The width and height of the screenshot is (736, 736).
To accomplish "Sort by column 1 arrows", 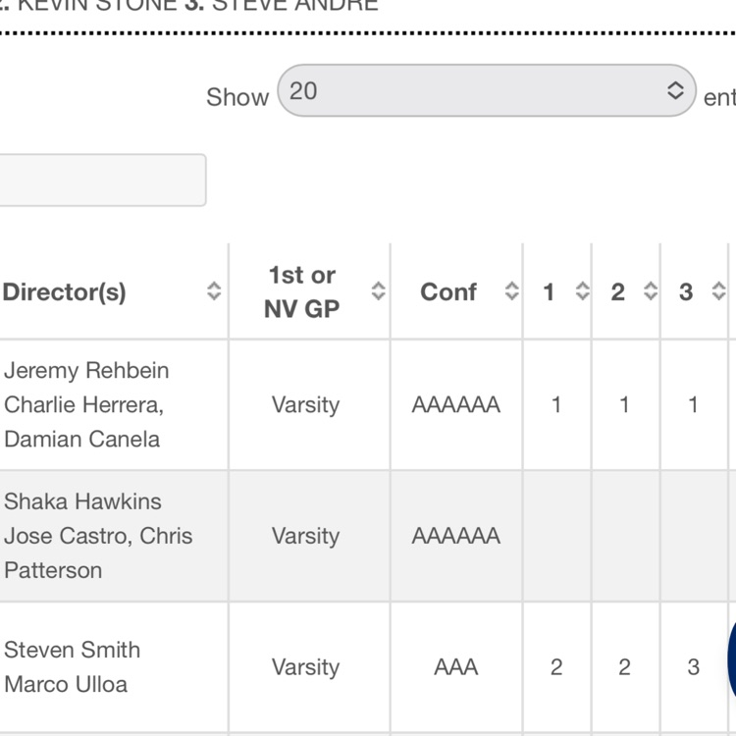I will point(582,291).
